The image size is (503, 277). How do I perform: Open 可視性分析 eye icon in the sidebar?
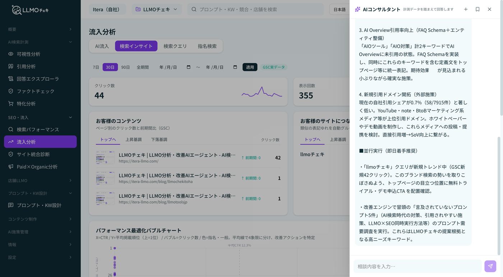click(x=11, y=54)
